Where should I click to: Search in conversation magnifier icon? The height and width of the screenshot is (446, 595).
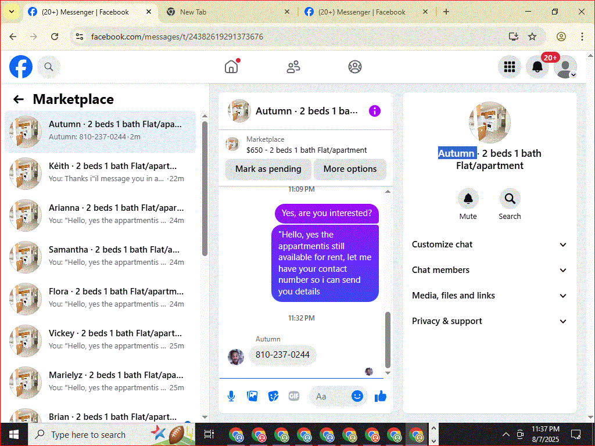point(510,199)
